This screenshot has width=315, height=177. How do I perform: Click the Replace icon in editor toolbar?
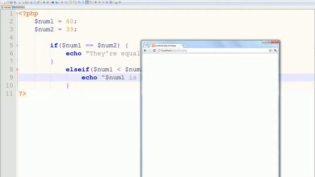point(57,2)
